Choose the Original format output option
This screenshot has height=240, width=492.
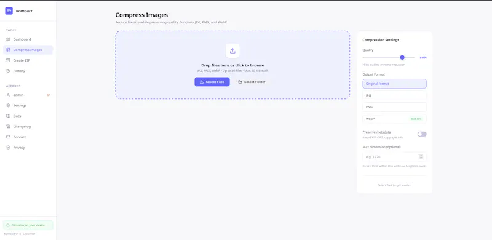point(394,84)
